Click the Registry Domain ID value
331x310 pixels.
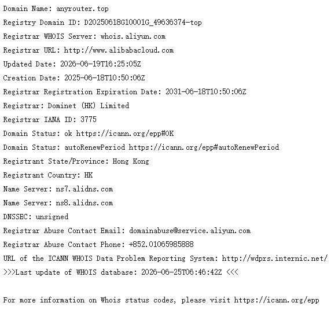click(143, 23)
